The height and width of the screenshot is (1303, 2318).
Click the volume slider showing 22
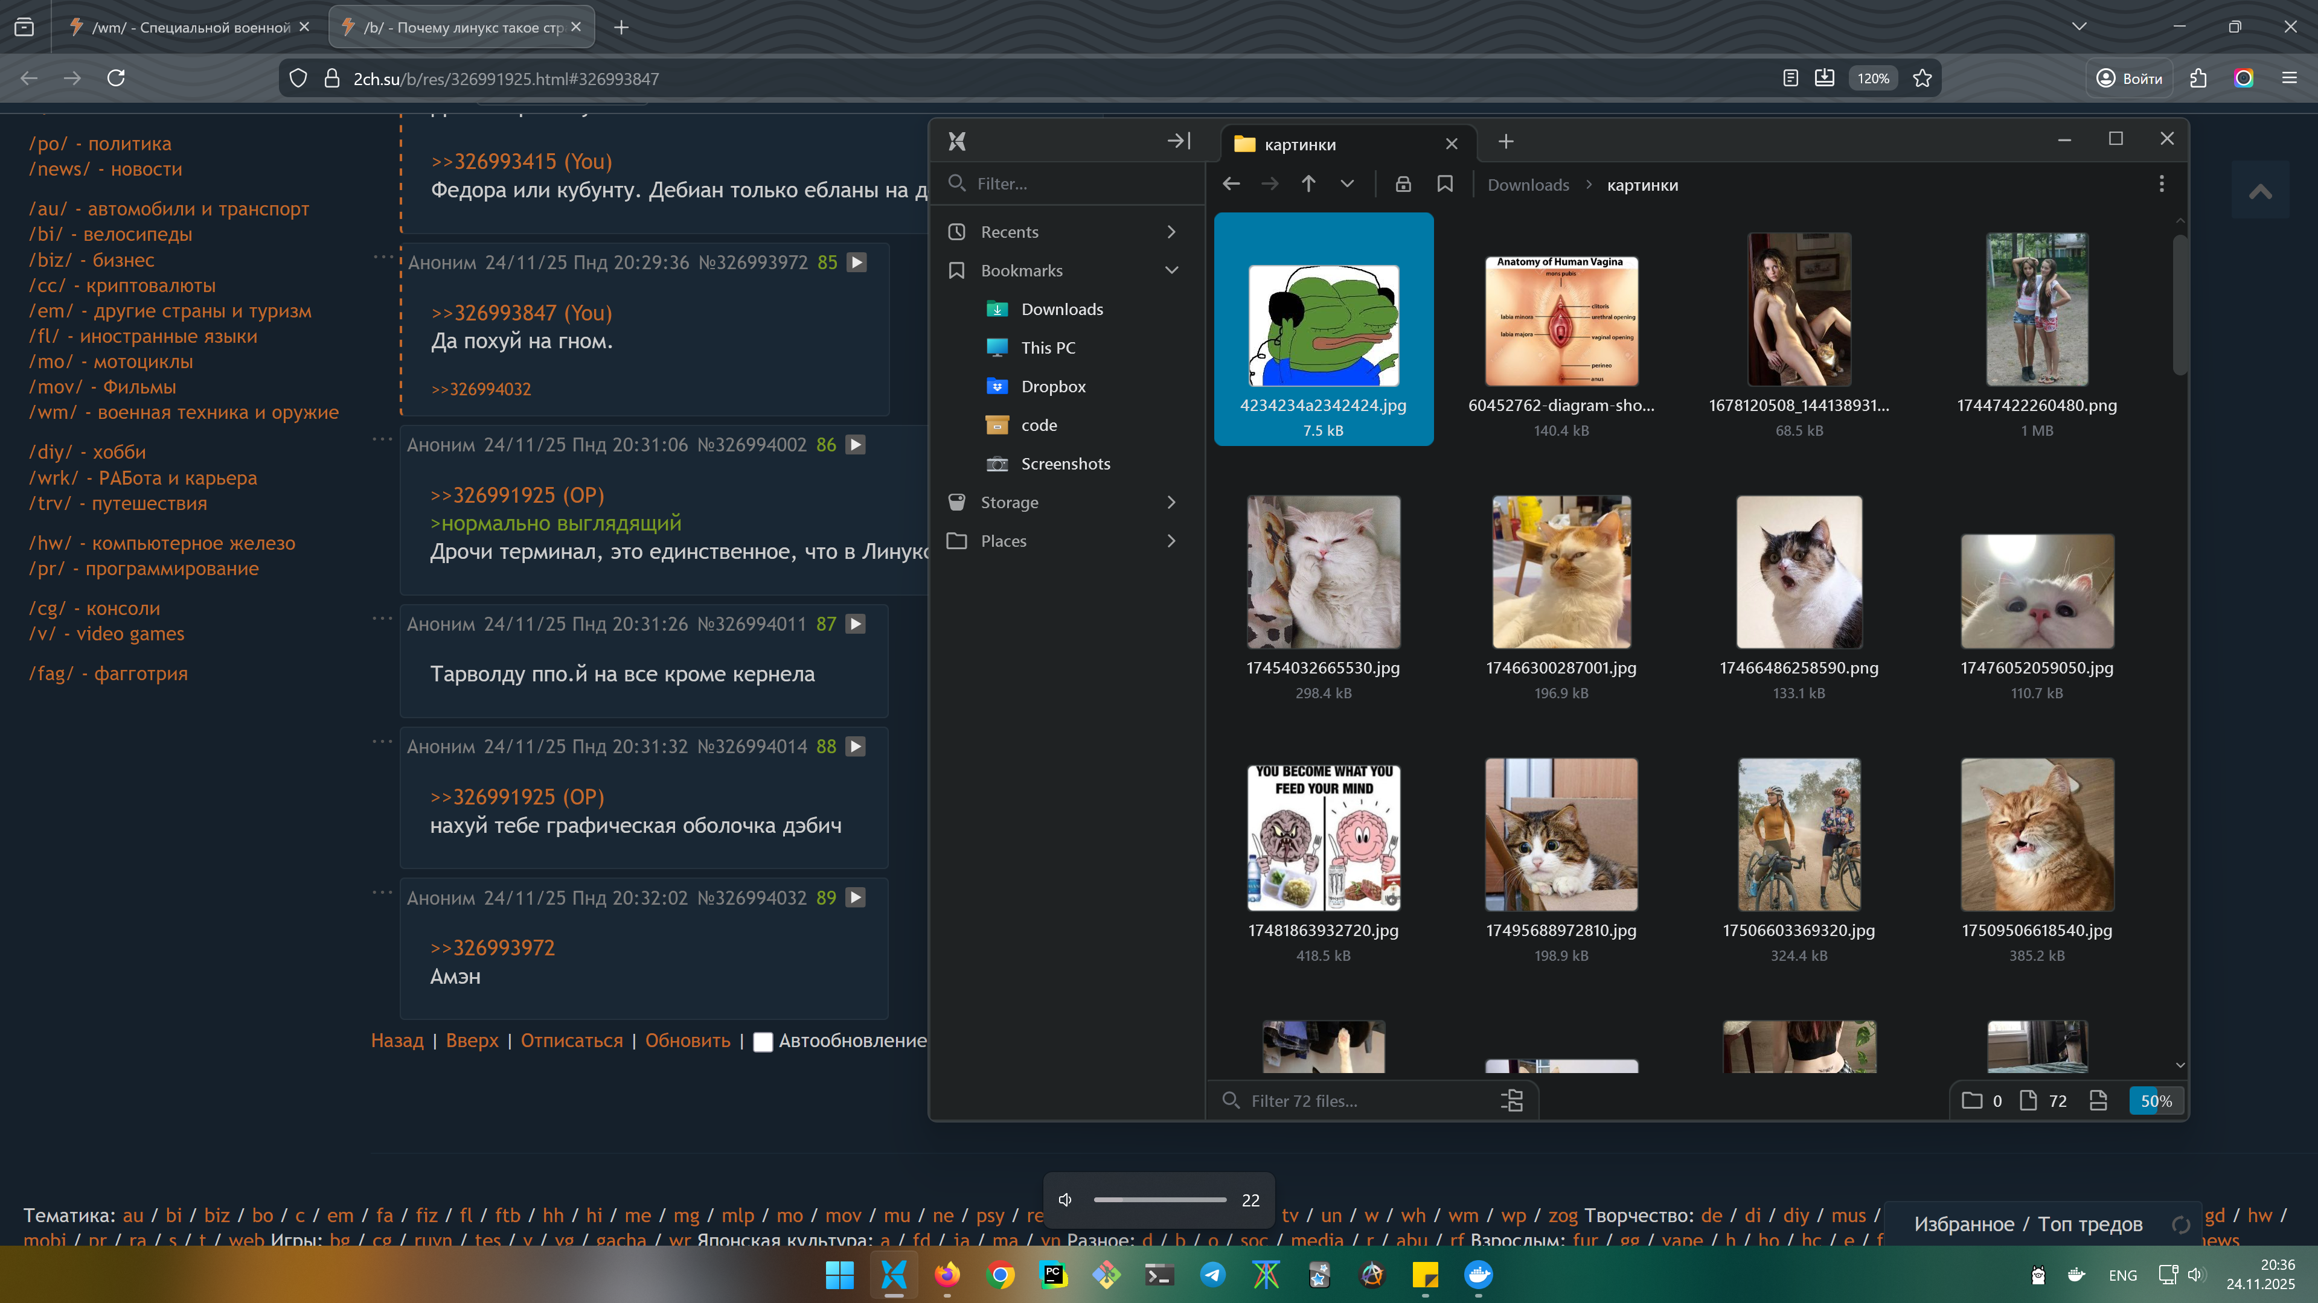(1160, 1200)
